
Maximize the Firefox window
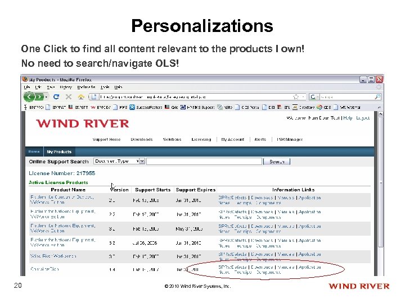tap(371, 79)
